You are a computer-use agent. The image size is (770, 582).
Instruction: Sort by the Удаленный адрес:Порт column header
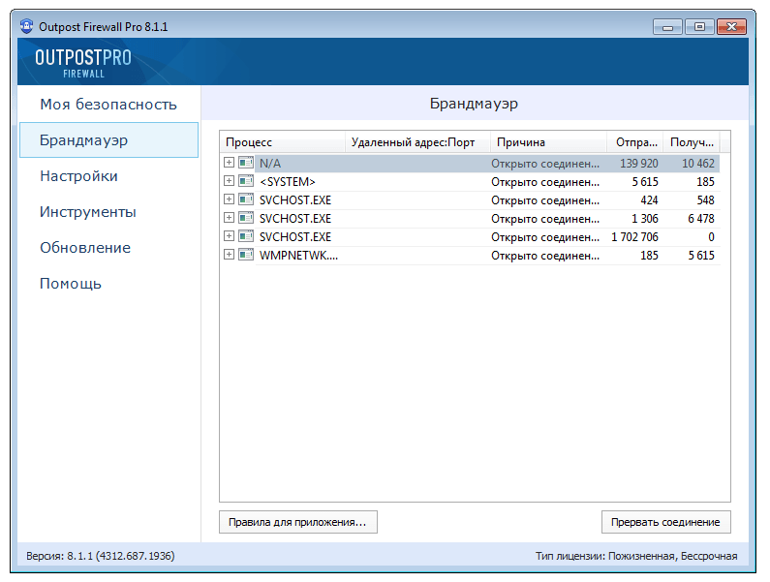[417, 142]
